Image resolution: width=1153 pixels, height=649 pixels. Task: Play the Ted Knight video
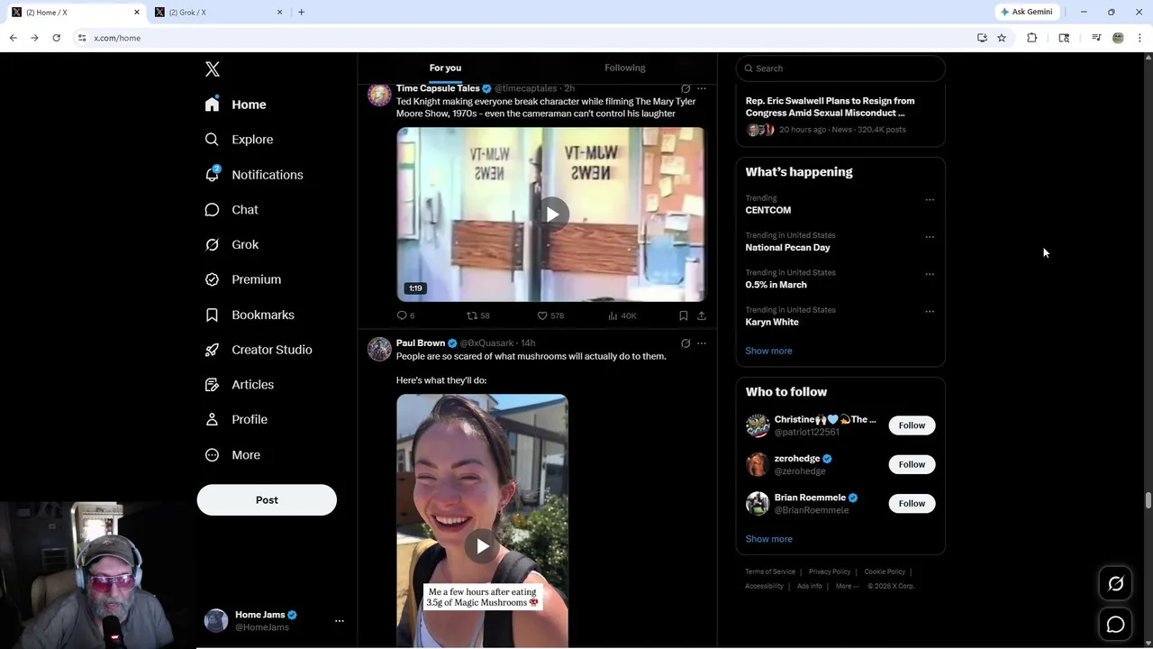pyautogui.click(x=551, y=215)
